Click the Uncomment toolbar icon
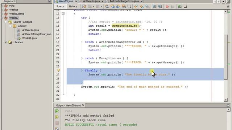232x130 pixels. click(186, 6)
